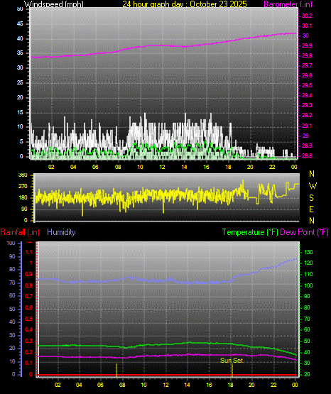Click 270 on the wind direction axis

tap(23, 187)
